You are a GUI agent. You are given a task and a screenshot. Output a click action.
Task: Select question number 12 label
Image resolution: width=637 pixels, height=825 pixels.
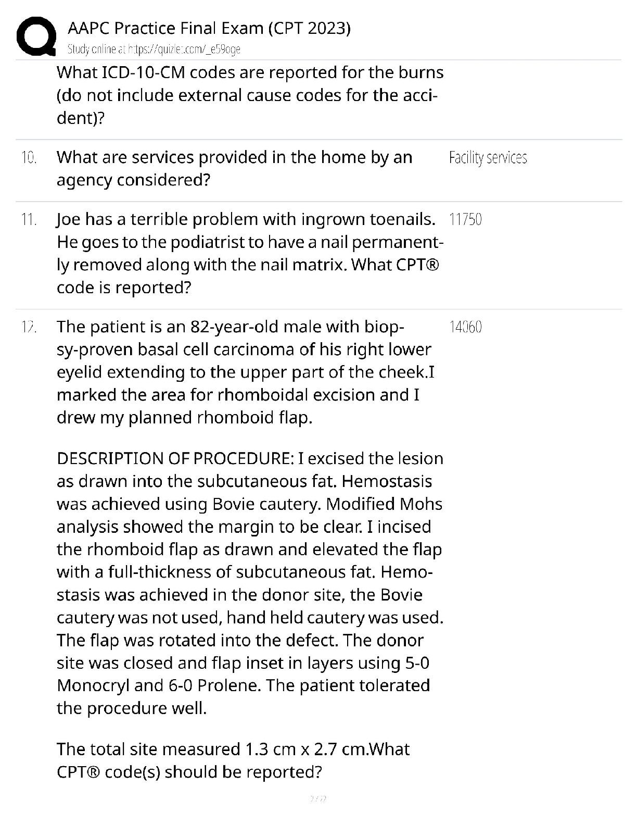[x=29, y=327]
